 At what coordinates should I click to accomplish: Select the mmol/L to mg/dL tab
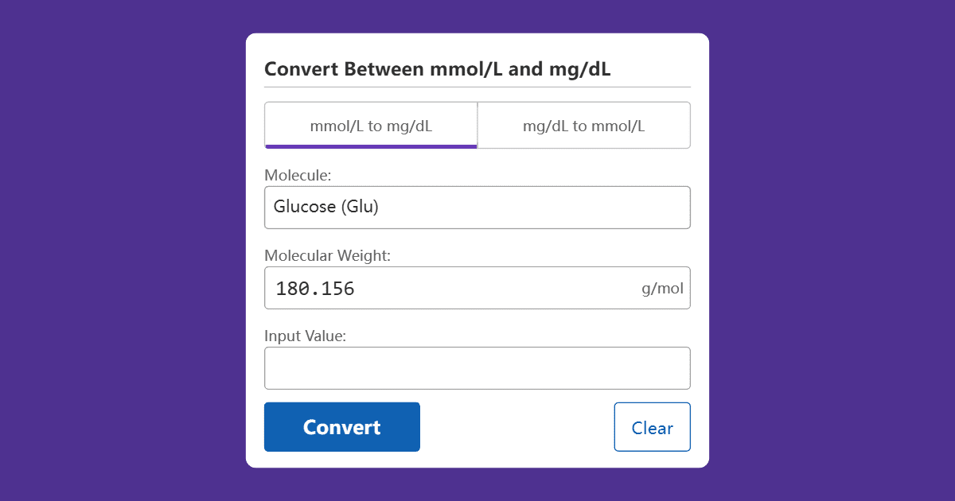370,125
